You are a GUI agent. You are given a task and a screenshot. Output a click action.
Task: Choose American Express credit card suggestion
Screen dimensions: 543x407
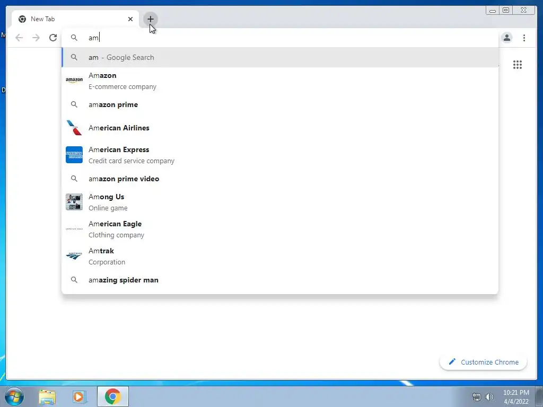click(x=280, y=155)
